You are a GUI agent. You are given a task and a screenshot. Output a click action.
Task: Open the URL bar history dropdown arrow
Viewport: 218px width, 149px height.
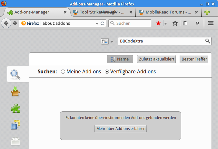(97, 23)
